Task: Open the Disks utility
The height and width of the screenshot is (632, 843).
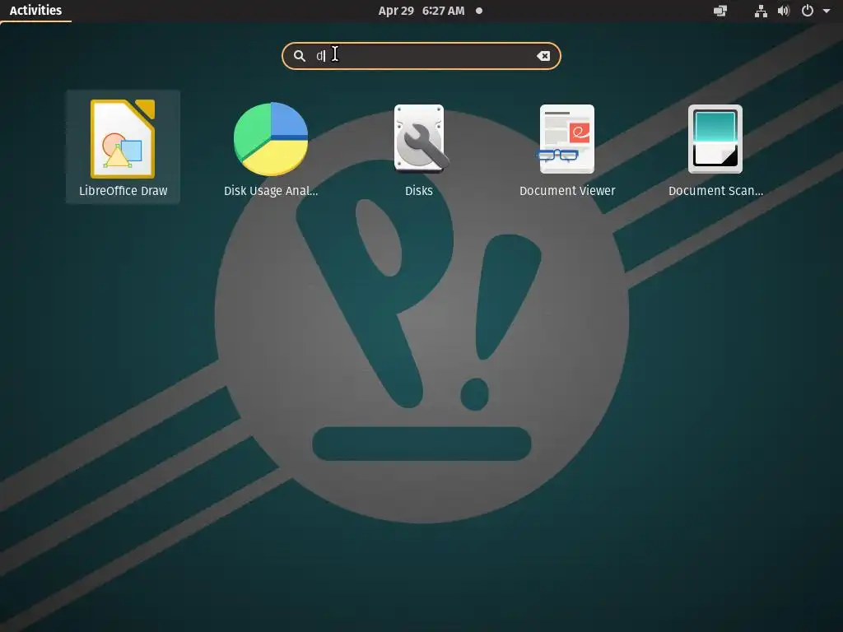Action: pyautogui.click(x=419, y=146)
